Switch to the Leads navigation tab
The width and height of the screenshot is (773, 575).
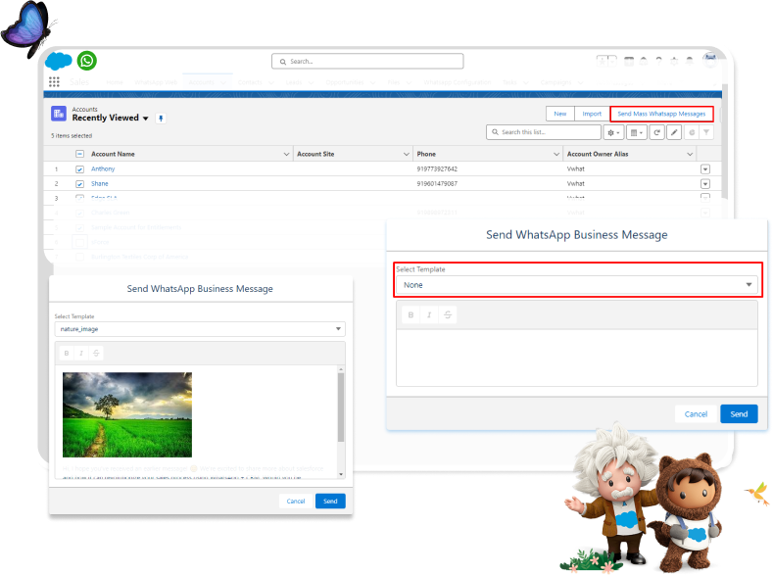click(293, 82)
